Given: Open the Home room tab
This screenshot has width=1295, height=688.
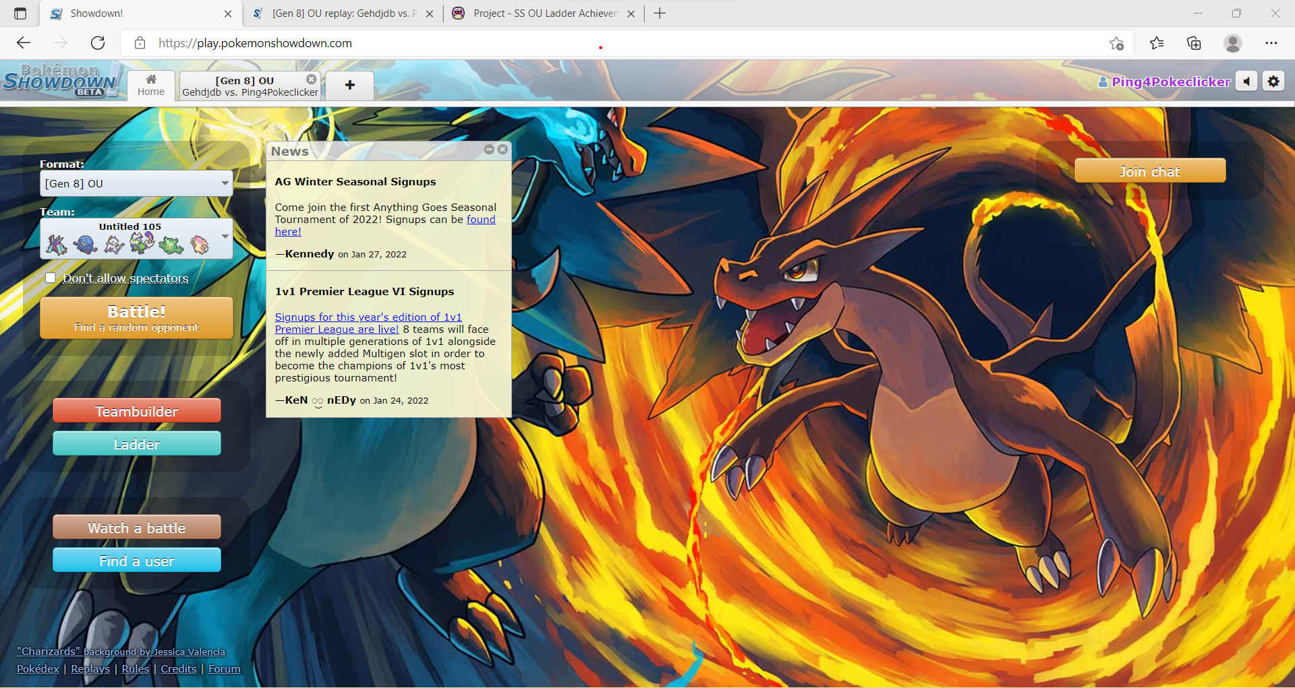Looking at the screenshot, I should click(151, 86).
